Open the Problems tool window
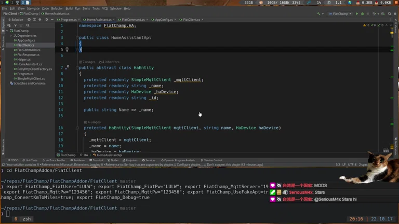Viewport: 399px width, 224px height. (78, 160)
